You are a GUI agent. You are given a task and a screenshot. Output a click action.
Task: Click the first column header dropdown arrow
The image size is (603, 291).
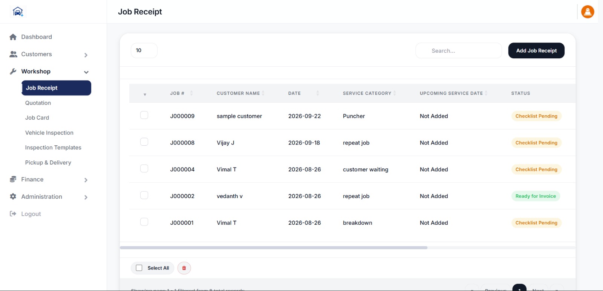pos(145,94)
